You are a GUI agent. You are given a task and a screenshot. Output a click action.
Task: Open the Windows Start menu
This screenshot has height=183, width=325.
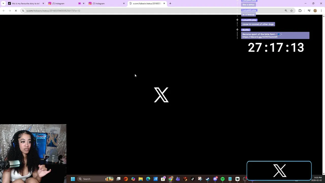tap(73, 179)
